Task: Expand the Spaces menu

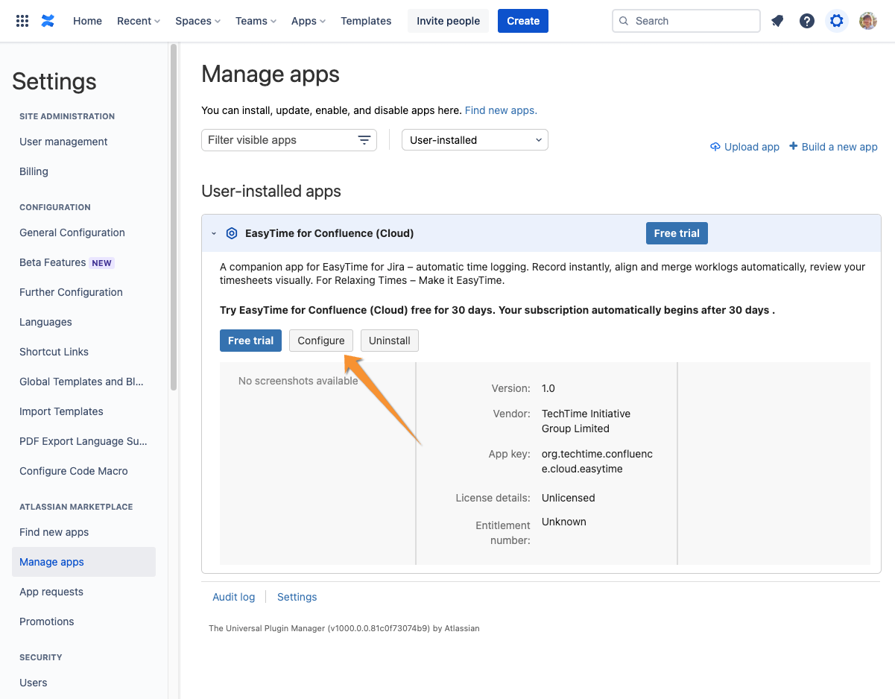Action: pos(197,21)
